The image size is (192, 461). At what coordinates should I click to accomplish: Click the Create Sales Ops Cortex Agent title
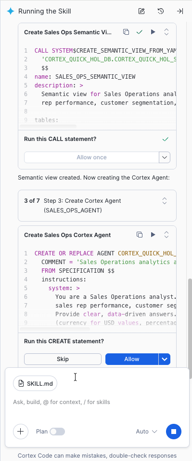coord(67,235)
